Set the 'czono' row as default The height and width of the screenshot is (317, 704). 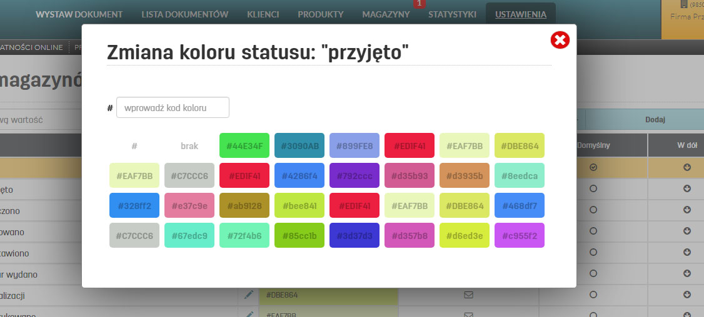pos(593,210)
